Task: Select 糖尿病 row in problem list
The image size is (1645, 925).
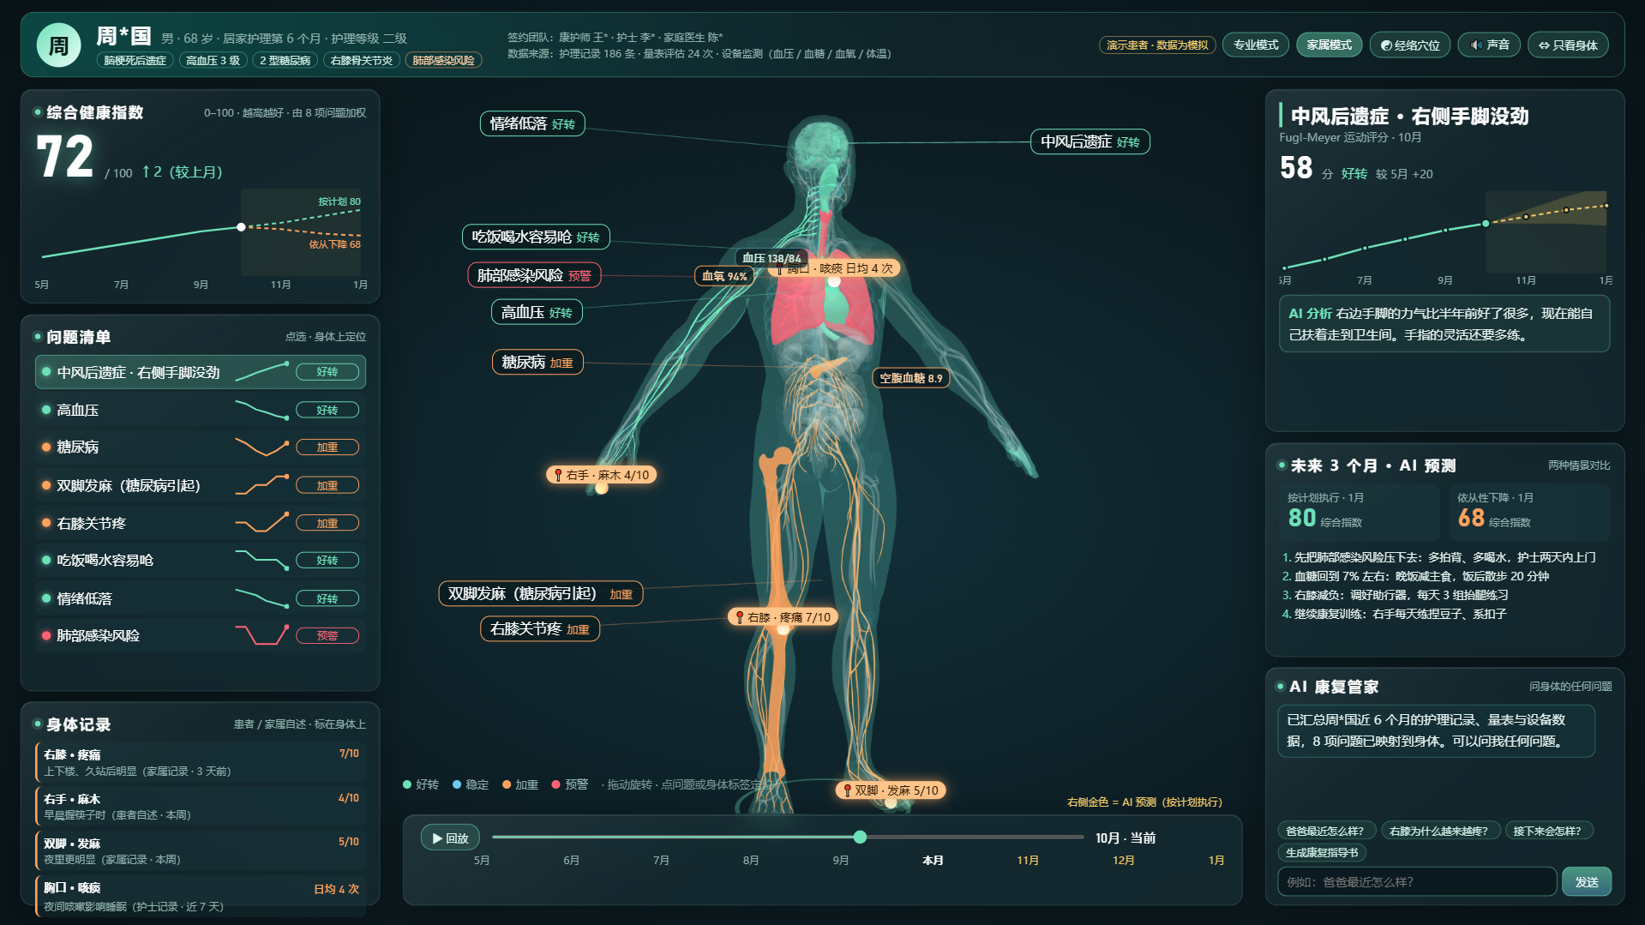Action: tap(201, 447)
